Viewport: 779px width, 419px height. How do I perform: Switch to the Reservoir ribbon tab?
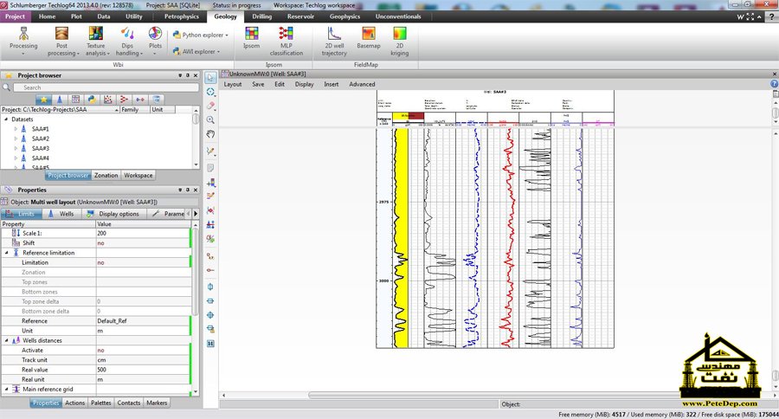[300, 16]
